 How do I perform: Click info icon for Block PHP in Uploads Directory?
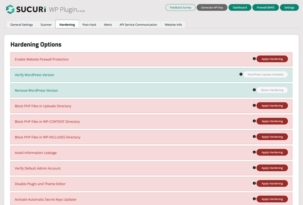[254, 106]
